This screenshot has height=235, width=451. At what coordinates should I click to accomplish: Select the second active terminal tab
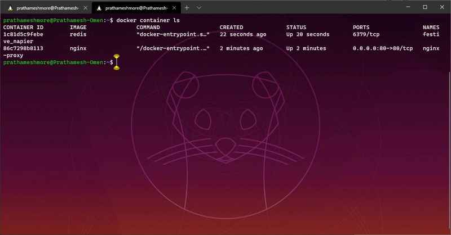pos(136,8)
